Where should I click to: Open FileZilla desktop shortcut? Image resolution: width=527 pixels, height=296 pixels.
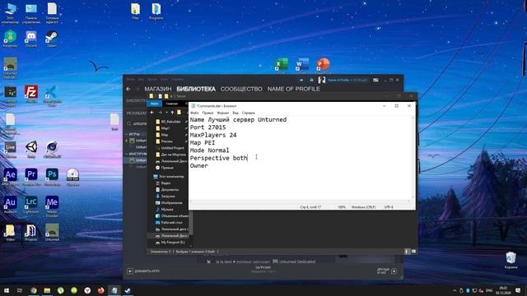[x=31, y=94]
